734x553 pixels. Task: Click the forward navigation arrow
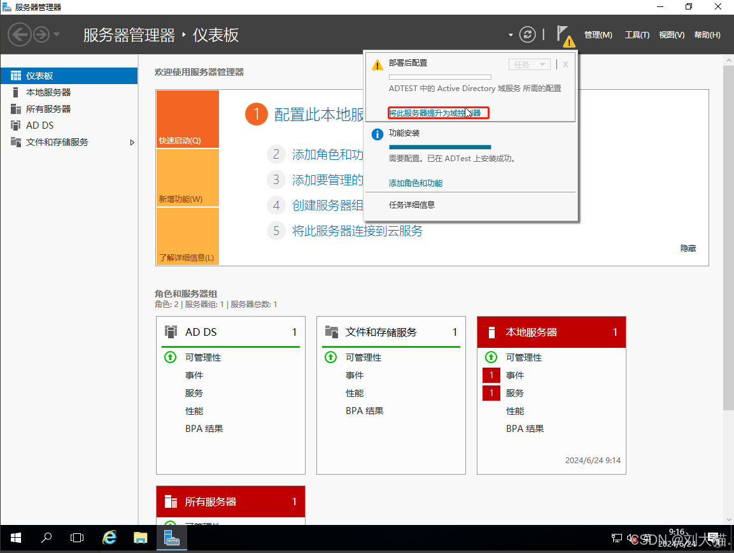pos(41,34)
